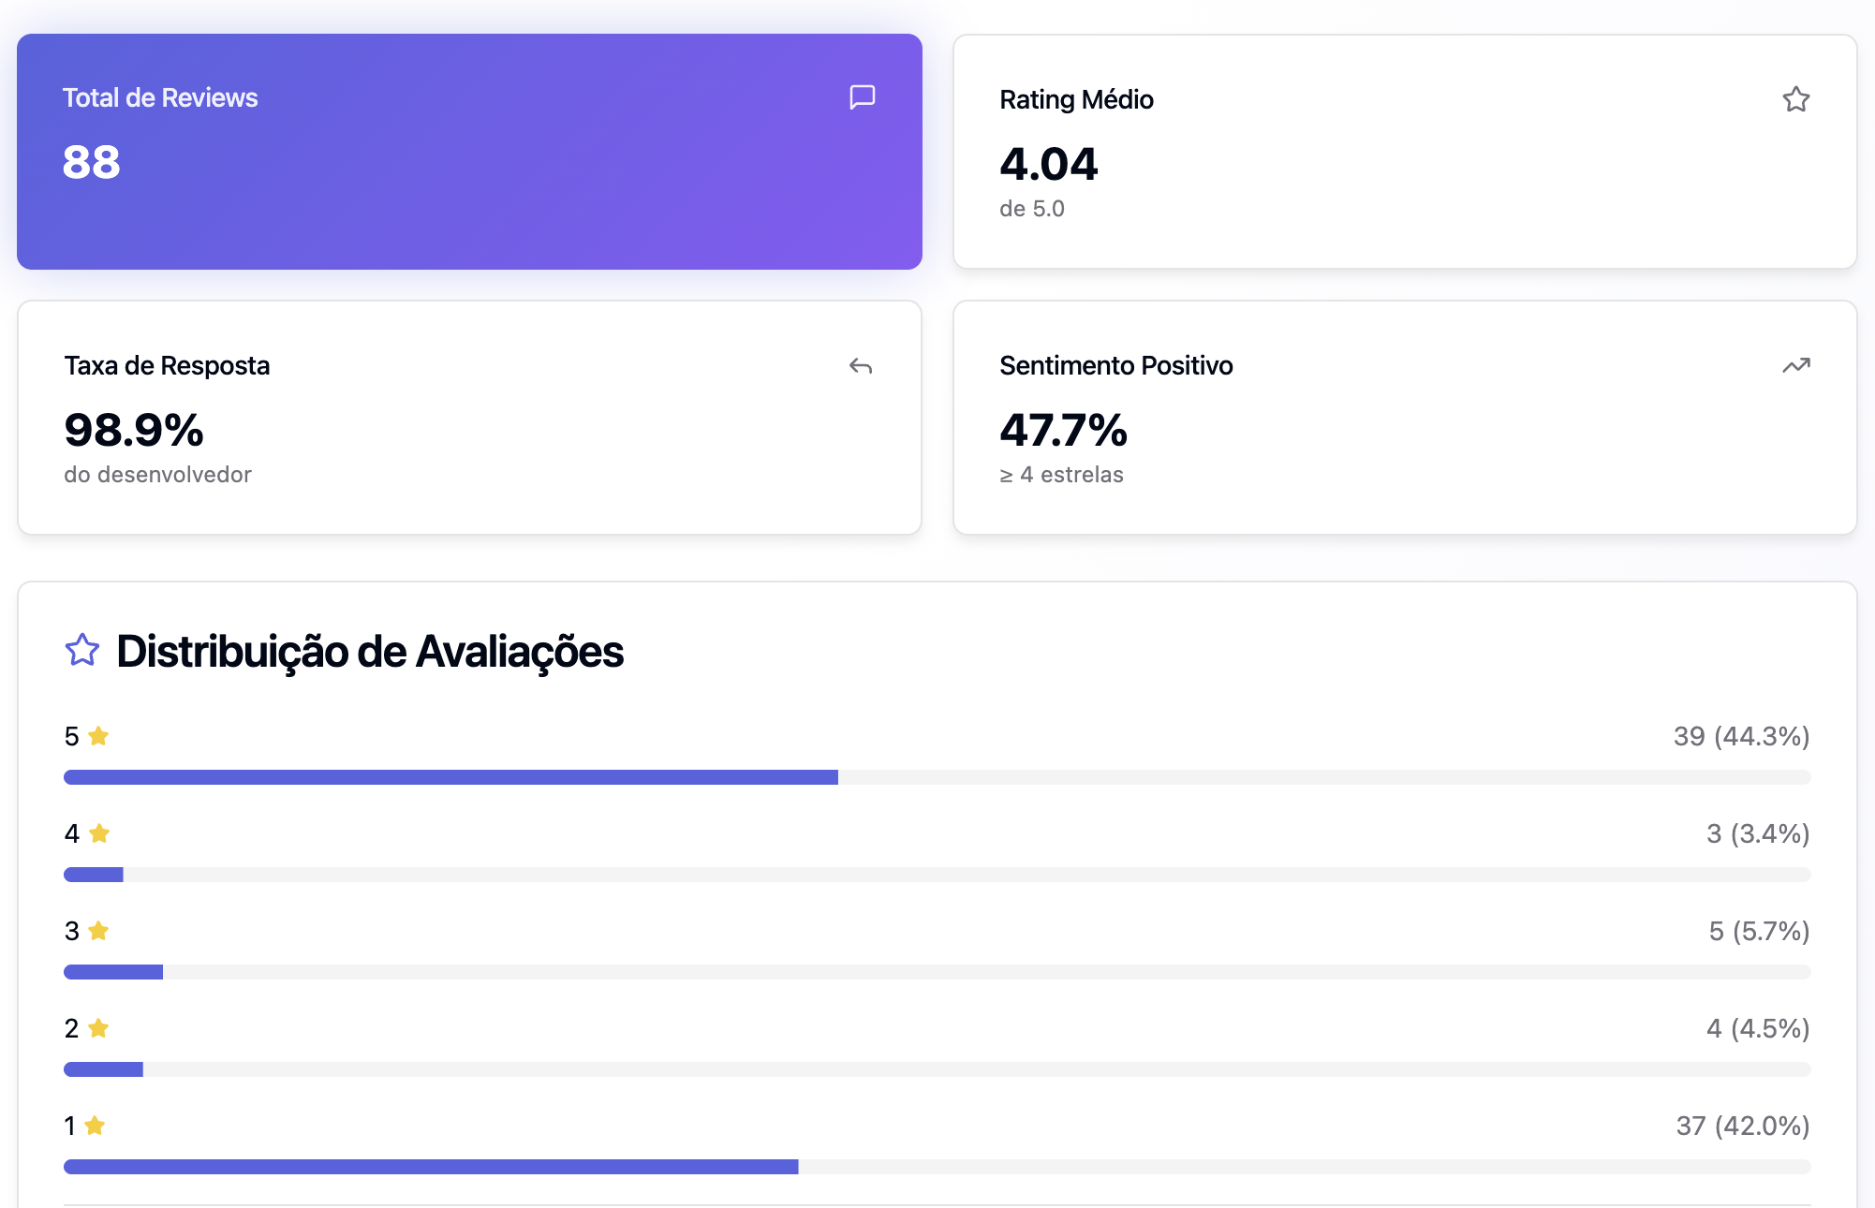Click the yellow star next to rating 3
This screenshot has height=1208, width=1875.
(98, 931)
